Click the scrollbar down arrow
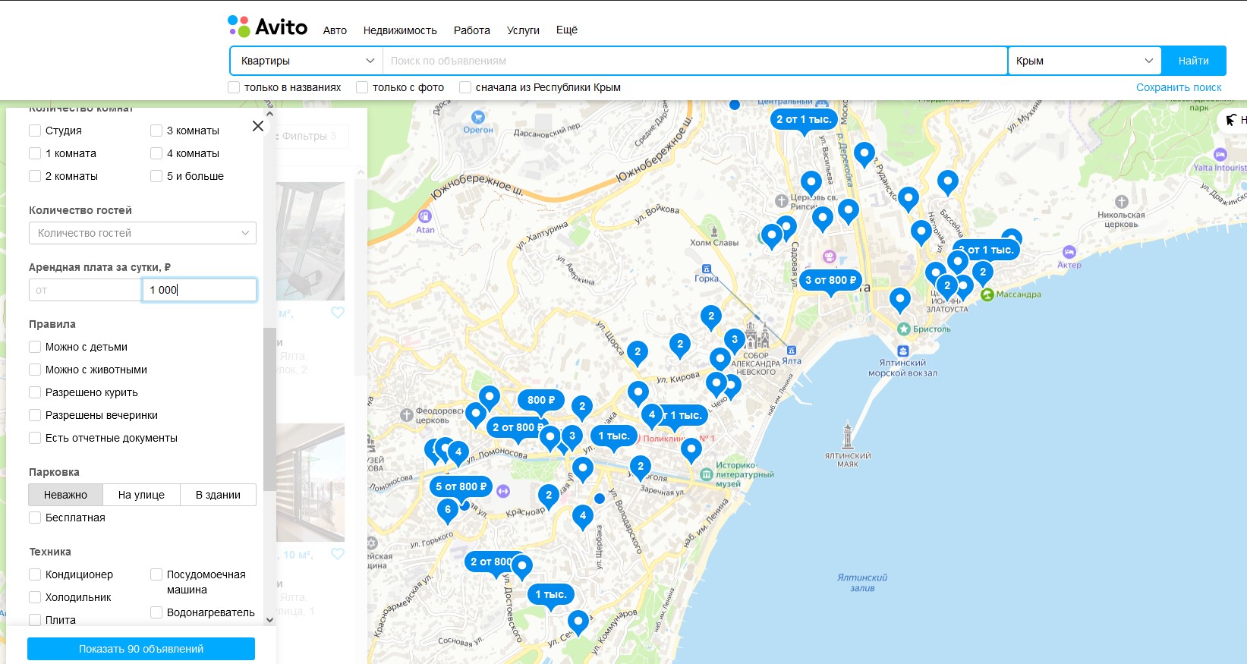The width and height of the screenshot is (1247, 664). (x=269, y=620)
